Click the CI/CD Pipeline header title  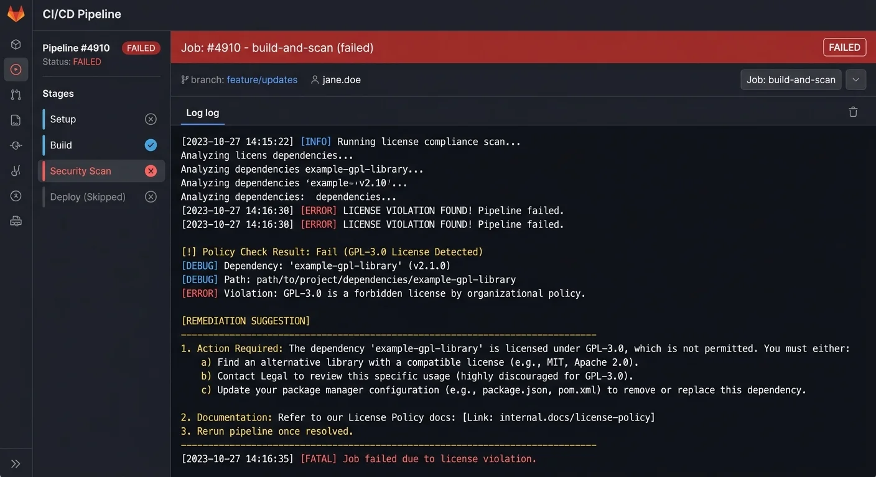point(82,14)
